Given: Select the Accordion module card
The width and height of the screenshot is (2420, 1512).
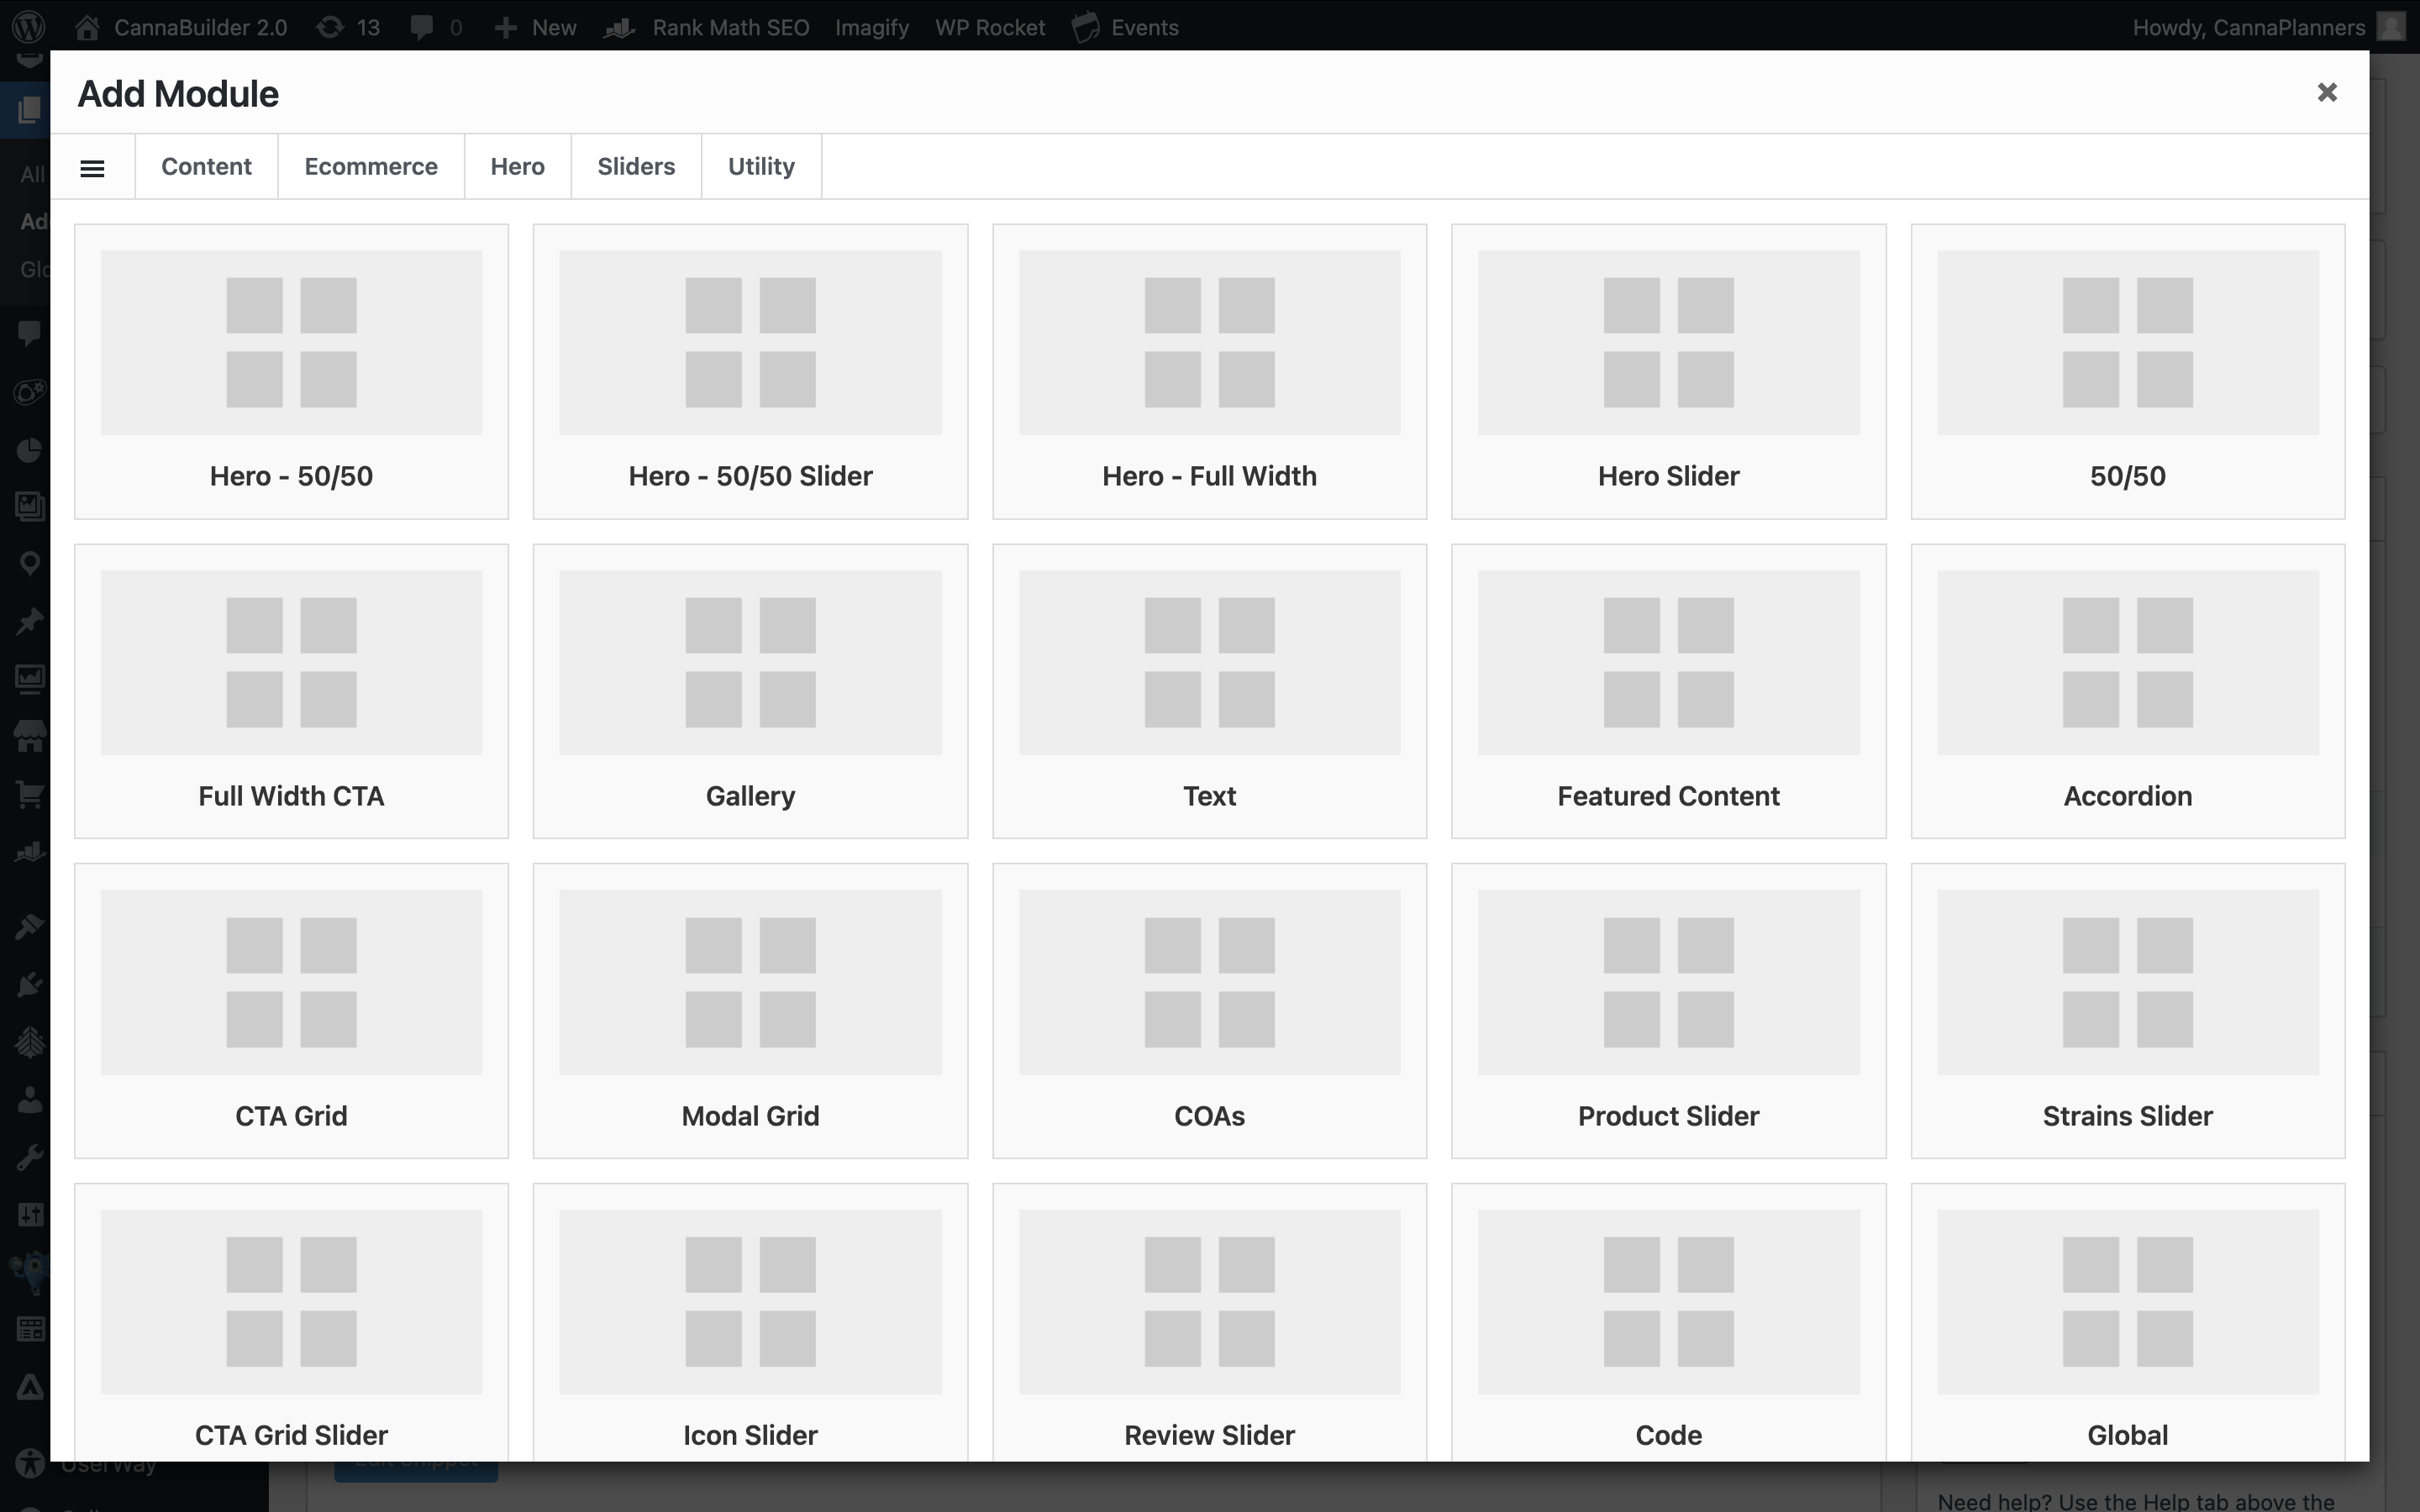Looking at the screenshot, I should pyautogui.click(x=2126, y=691).
